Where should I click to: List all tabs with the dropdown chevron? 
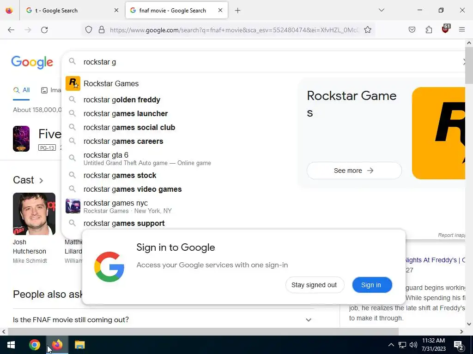(x=382, y=10)
